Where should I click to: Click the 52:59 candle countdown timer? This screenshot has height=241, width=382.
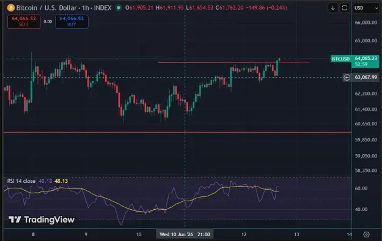[361, 64]
